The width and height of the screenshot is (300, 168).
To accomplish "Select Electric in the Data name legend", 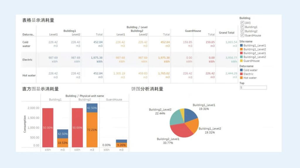I will coord(248,74).
